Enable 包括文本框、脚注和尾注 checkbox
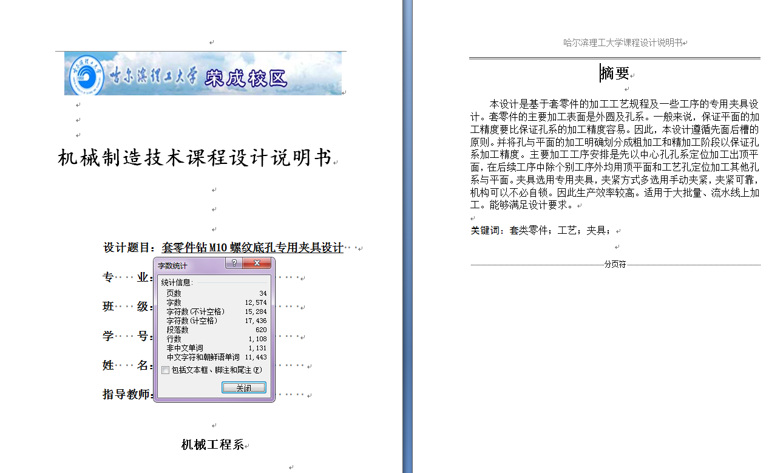This screenshot has width=769, height=473. 165,370
